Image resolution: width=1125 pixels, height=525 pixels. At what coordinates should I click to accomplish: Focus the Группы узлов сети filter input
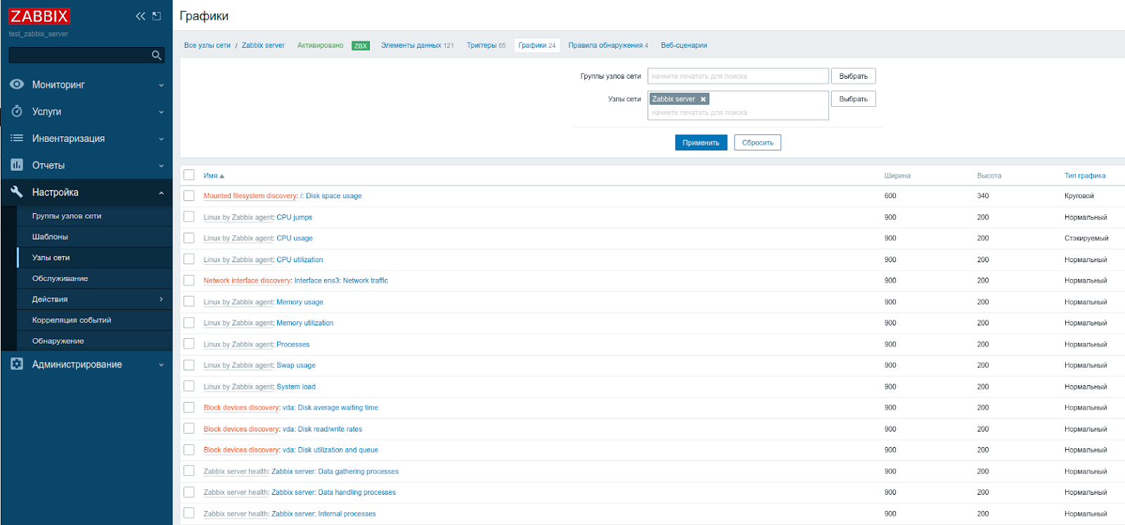coord(738,76)
